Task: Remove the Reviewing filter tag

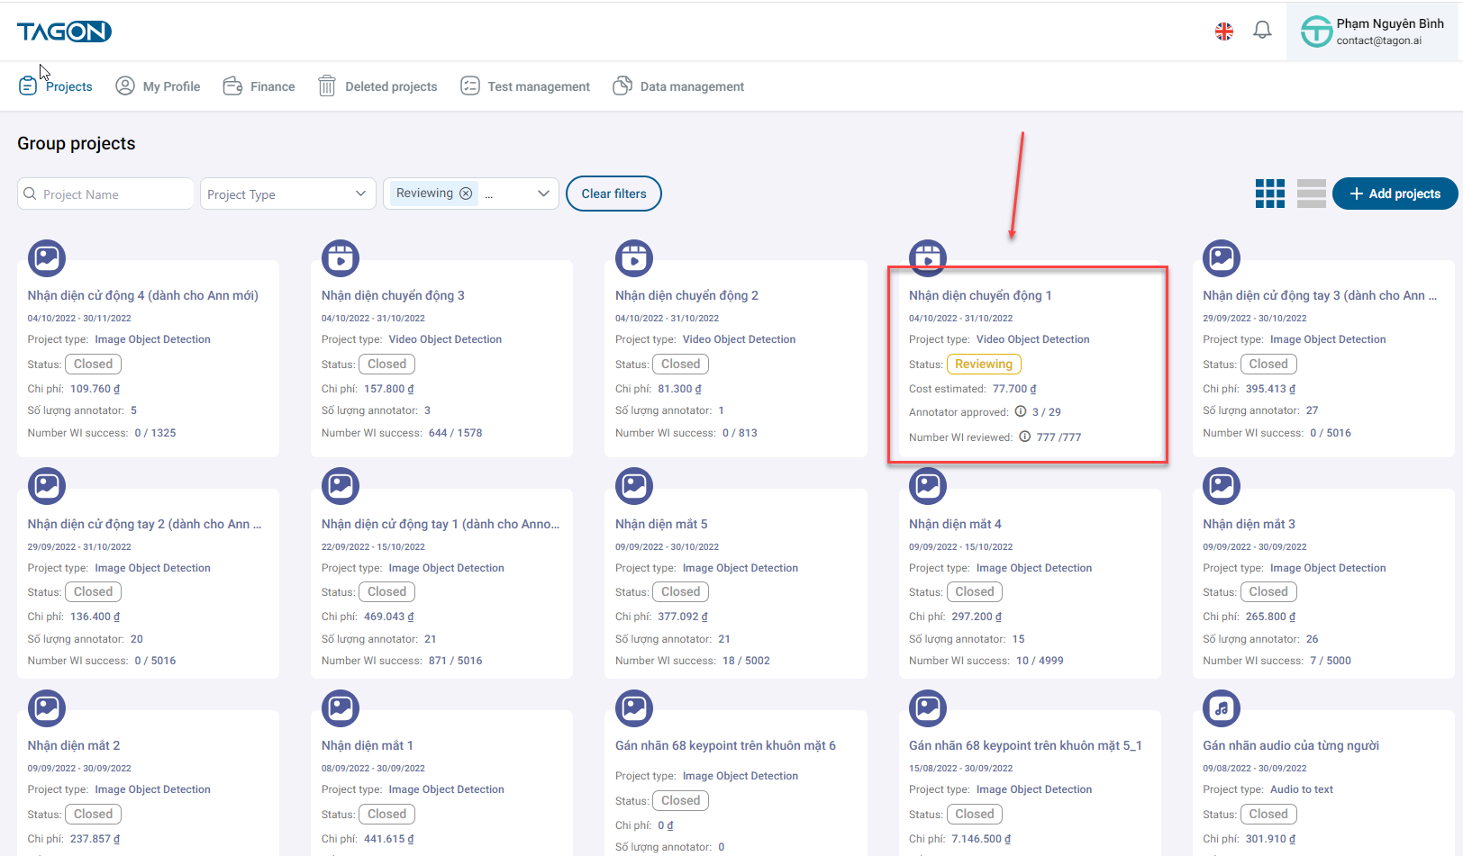Action: tap(466, 194)
